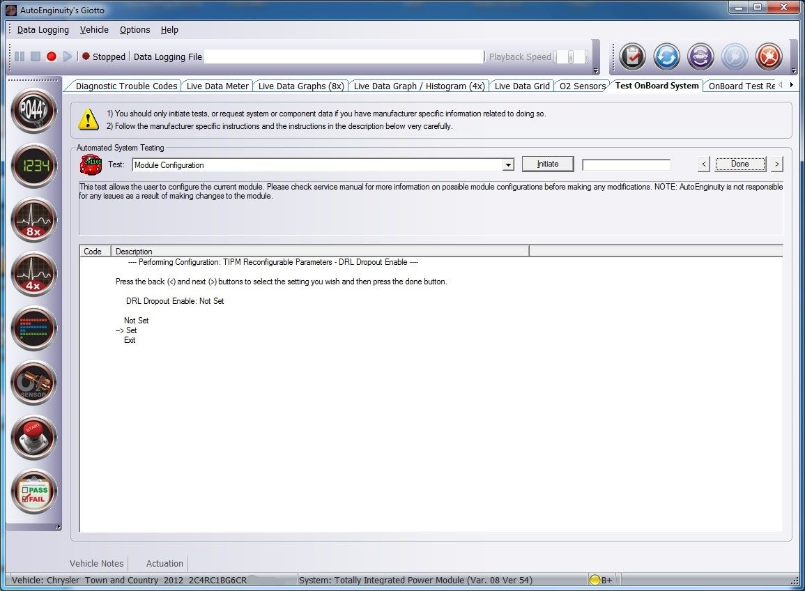805x591 pixels.
Task: Switch to the O2 Sensors tab
Action: click(x=583, y=86)
